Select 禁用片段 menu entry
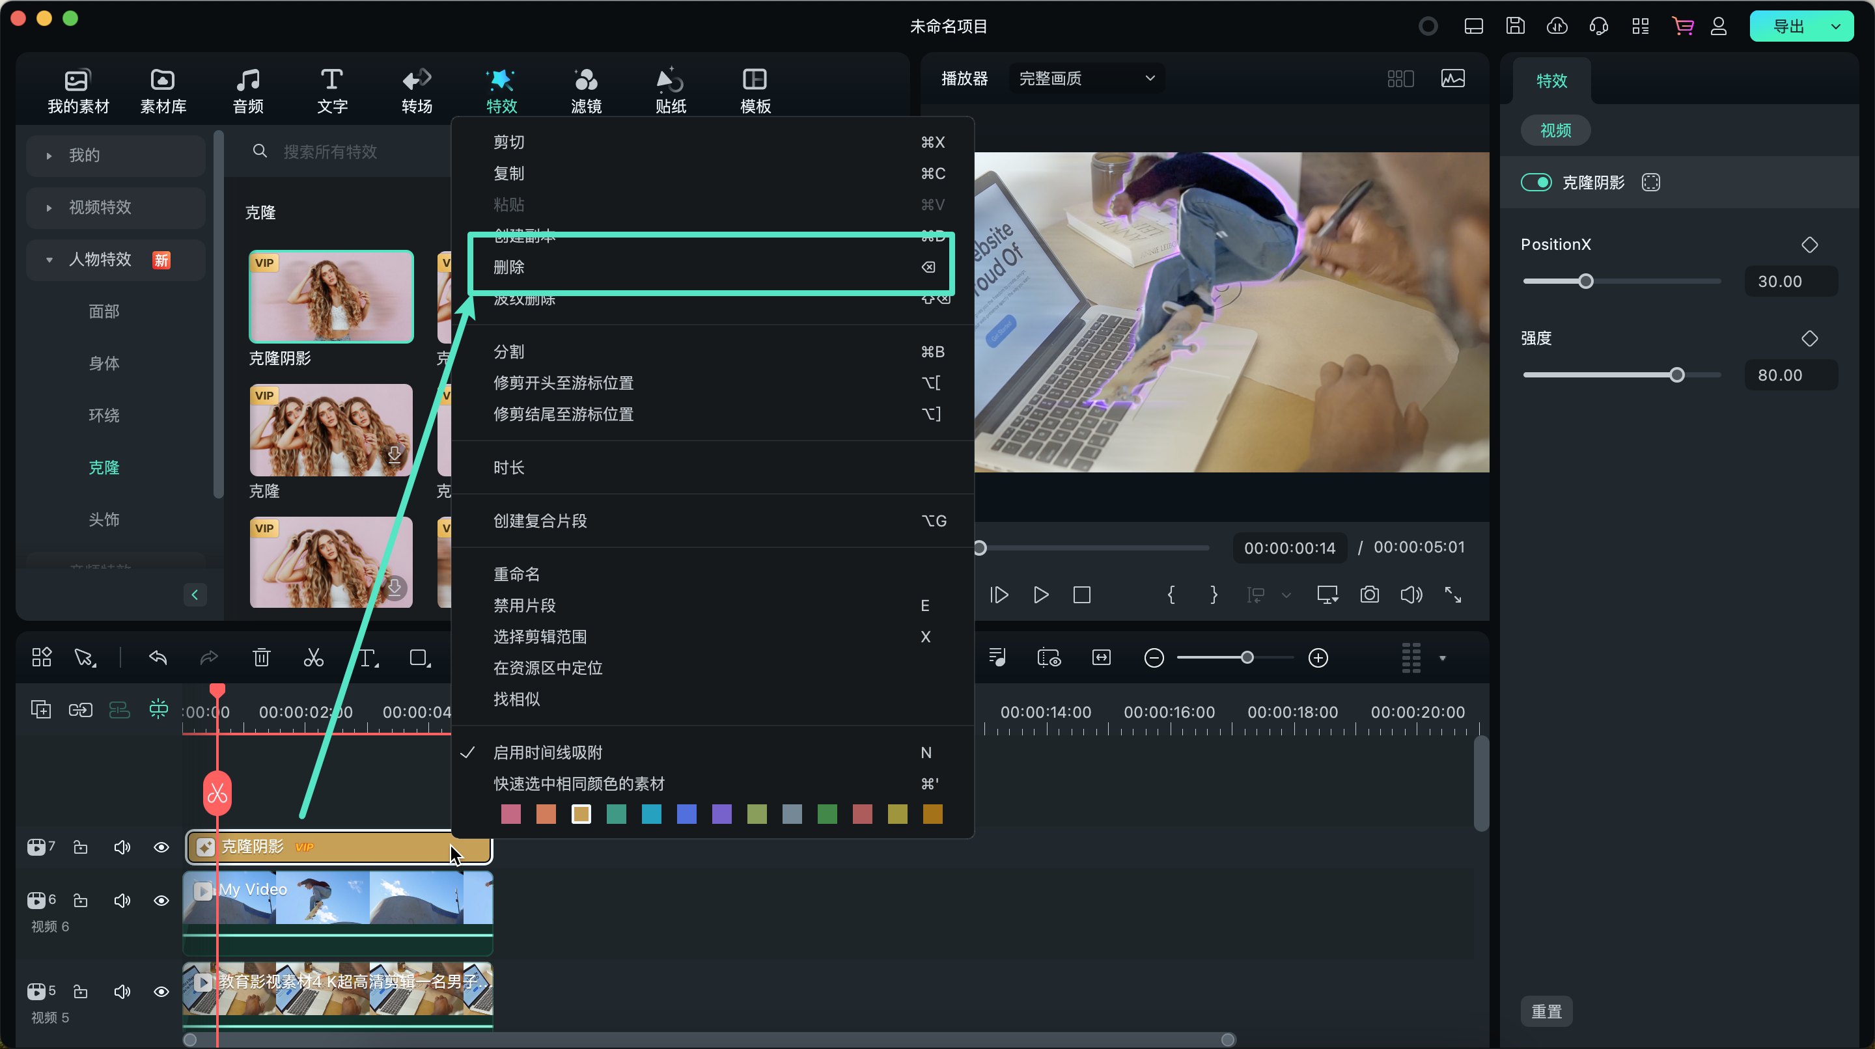Image resolution: width=1875 pixels, height=1049 pixels. pos(712,605)
